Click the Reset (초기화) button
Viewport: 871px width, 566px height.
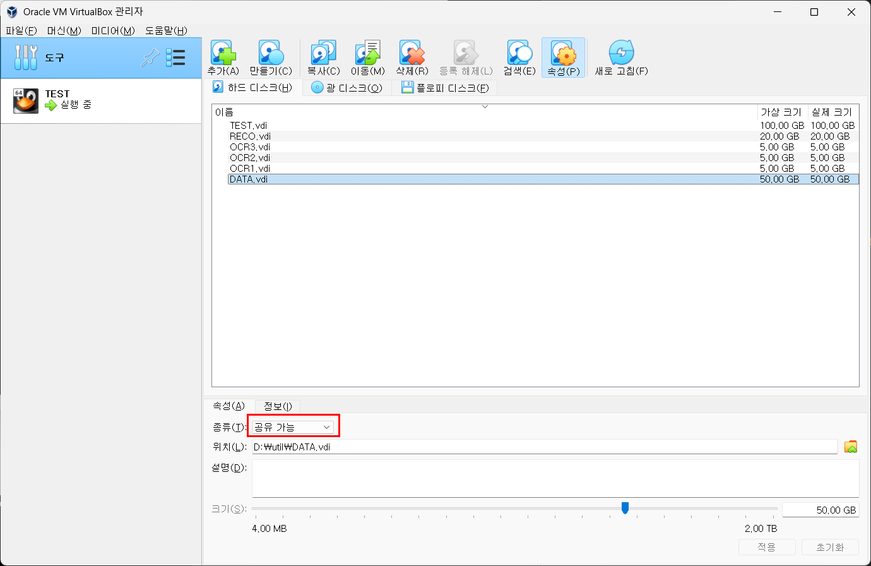pyautogui.click(x=830, y=547)
